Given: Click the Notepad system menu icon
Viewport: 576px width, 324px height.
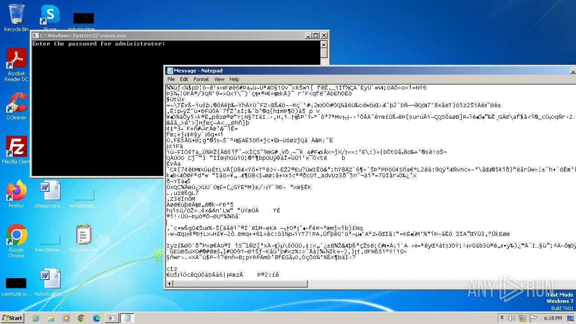Looking at the screenshot, I should pyautogui.click(x=170, y=71).
